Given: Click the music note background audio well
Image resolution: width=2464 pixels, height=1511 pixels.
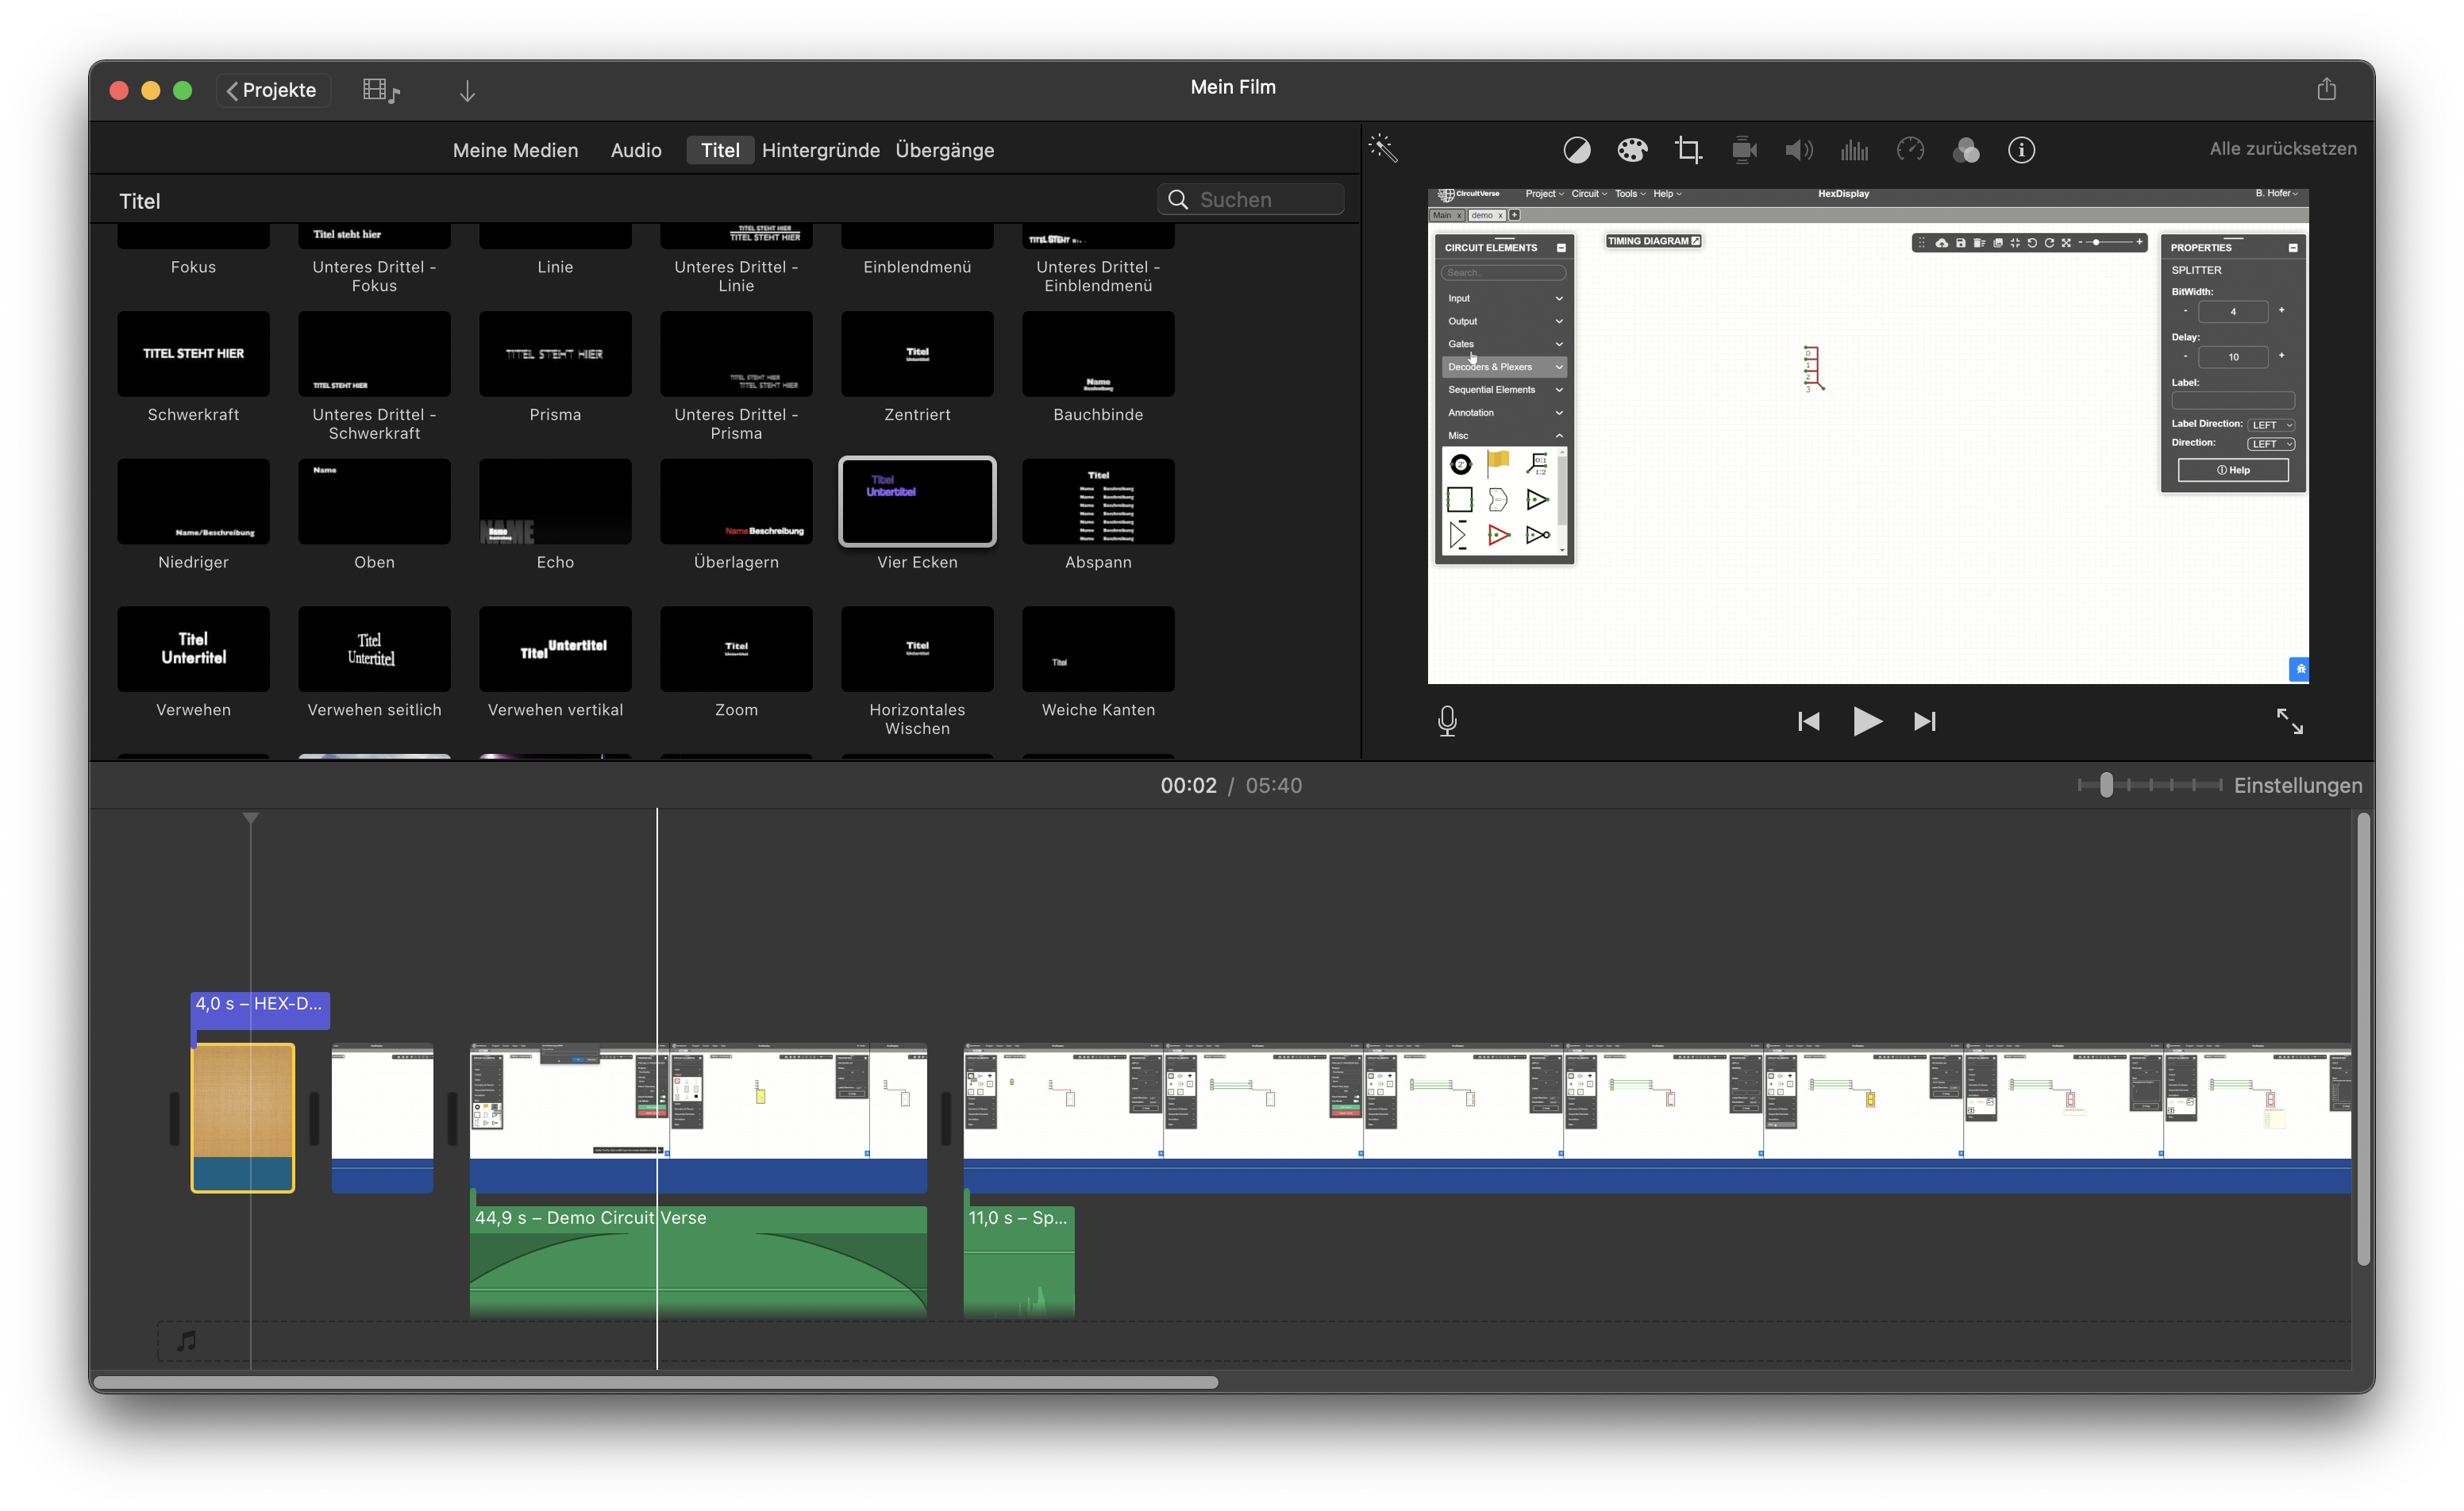Looking at the screenshot, I should (x=187, y=1341).
